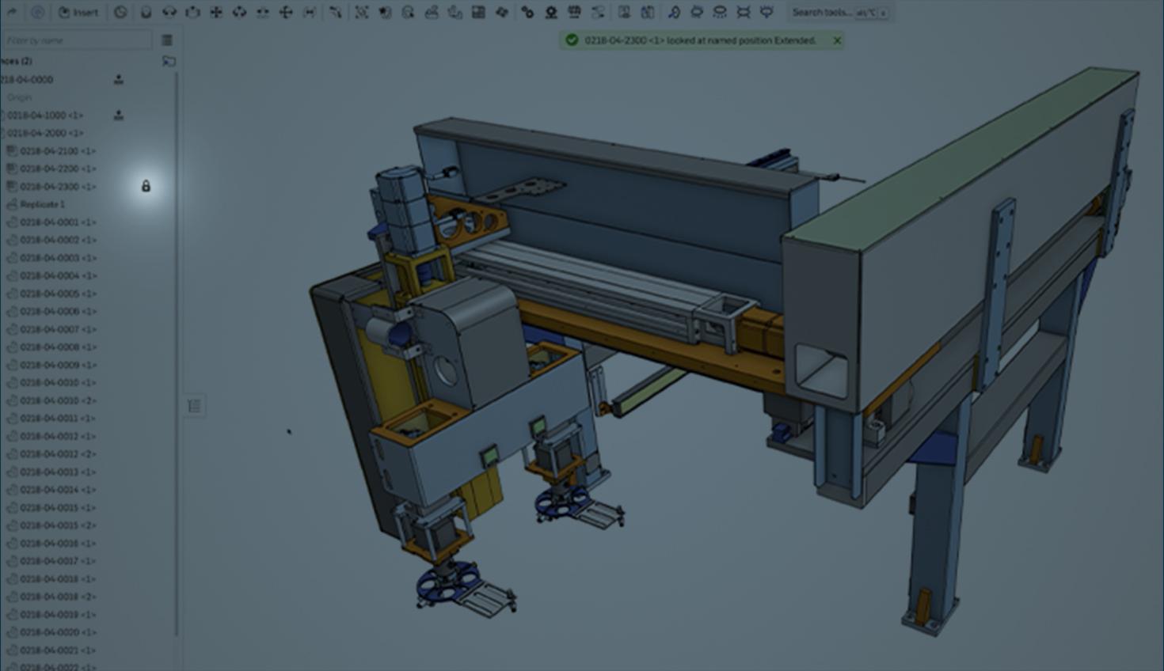Toggle the fix icon on 0218-04-1000 <1>
Image resolution: width=1164 pixels, height=671 pixels.
tap(119, 115)
